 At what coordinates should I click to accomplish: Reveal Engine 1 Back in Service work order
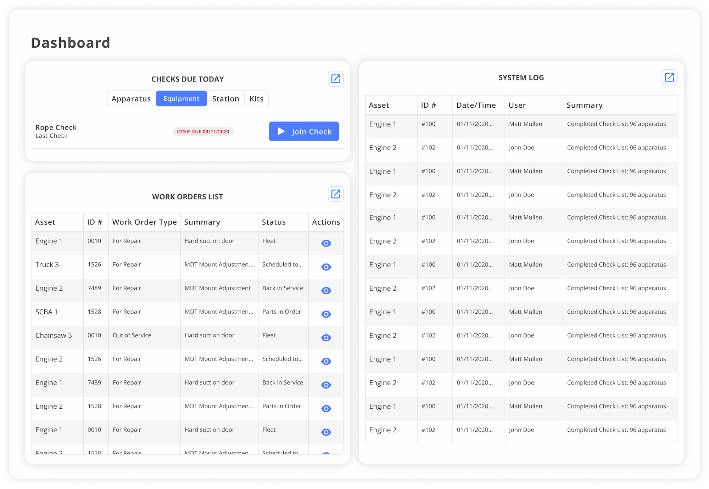pos(326,385)
